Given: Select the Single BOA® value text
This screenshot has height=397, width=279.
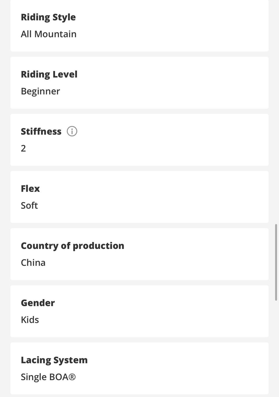Looking at the screenshot, I should pos(48,377).
